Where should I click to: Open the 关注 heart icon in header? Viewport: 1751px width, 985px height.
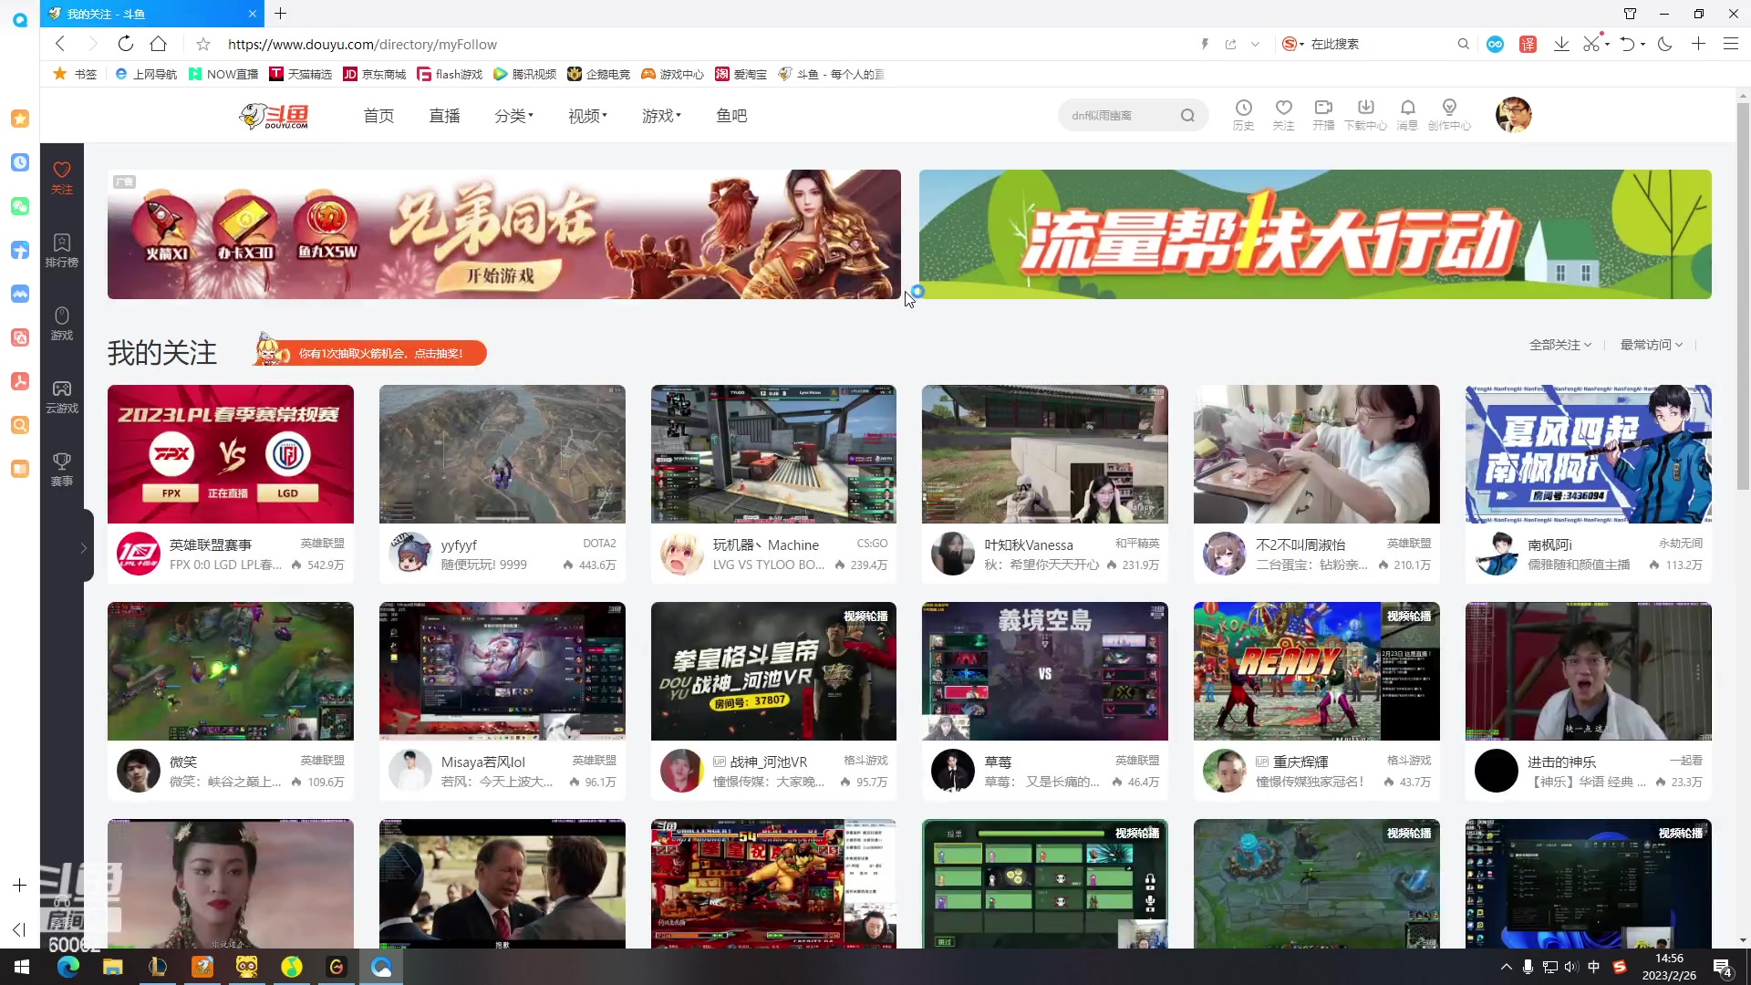[1283, 115]
